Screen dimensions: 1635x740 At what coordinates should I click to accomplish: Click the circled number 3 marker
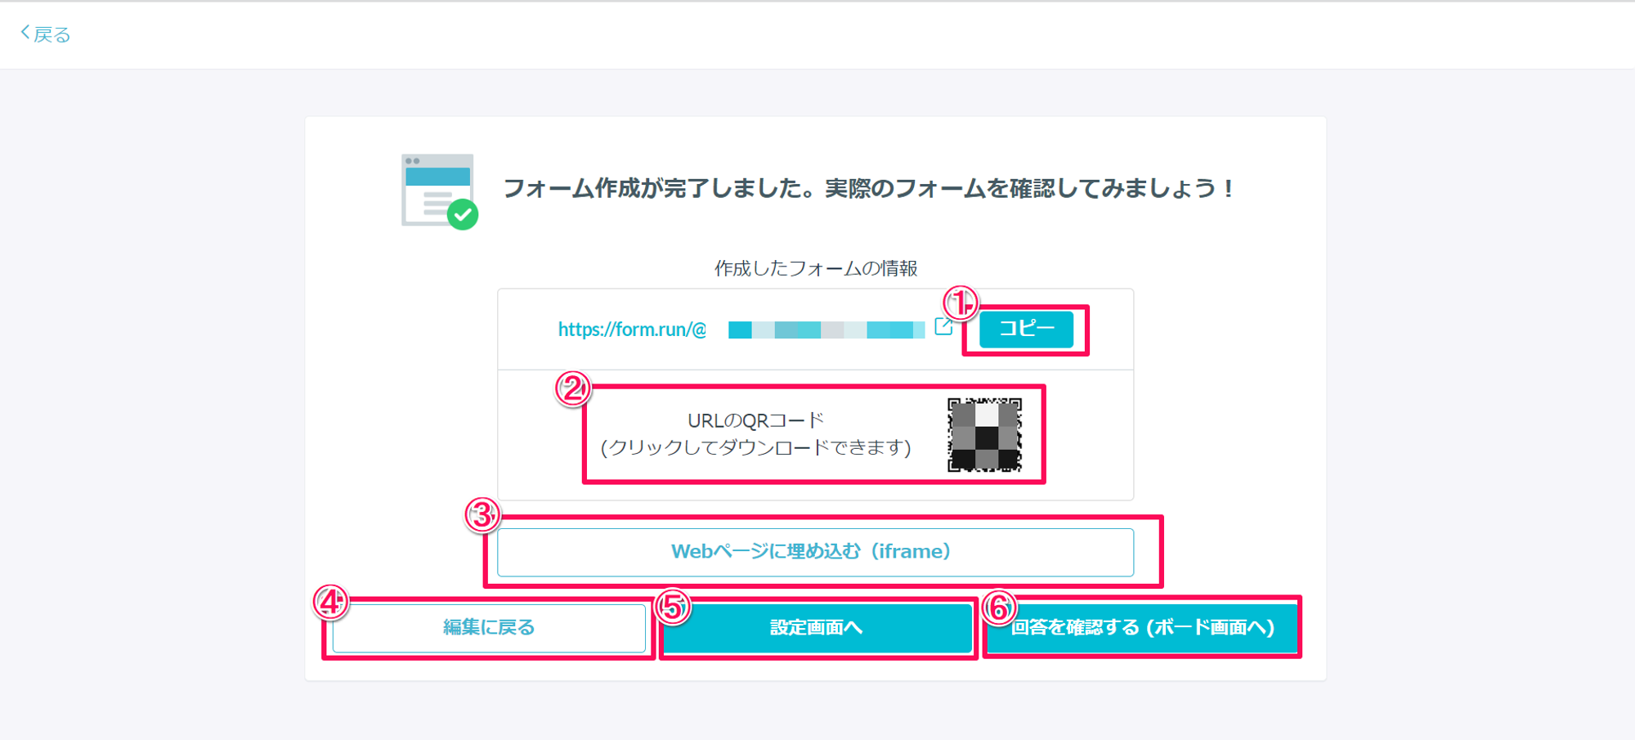point(482,515)
